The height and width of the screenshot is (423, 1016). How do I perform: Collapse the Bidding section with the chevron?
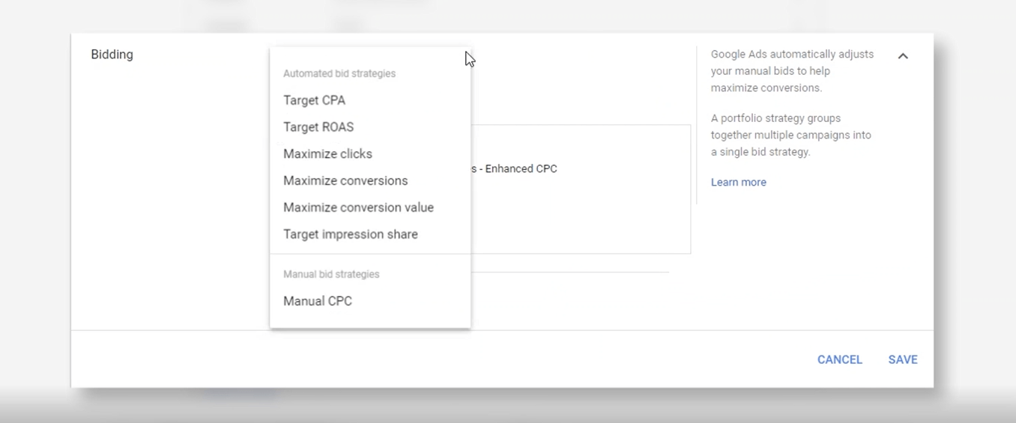(903, 56)
